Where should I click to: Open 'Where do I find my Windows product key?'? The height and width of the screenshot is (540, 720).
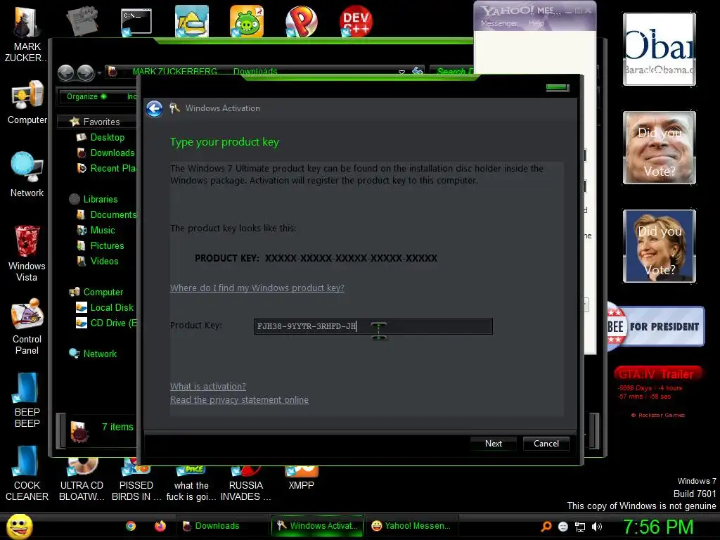pos(257,288)
